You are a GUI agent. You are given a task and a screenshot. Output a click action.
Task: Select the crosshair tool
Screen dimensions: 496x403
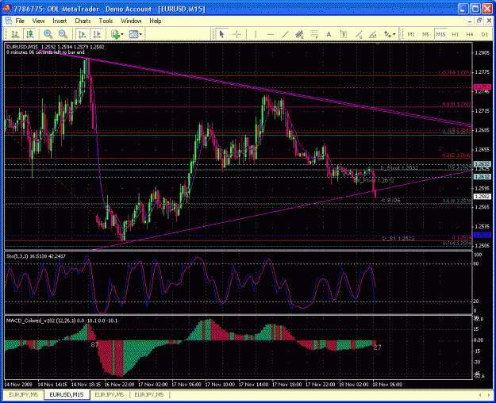click(236, 34)
